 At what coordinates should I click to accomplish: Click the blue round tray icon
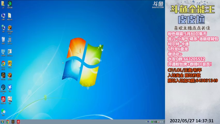(148, 122)
